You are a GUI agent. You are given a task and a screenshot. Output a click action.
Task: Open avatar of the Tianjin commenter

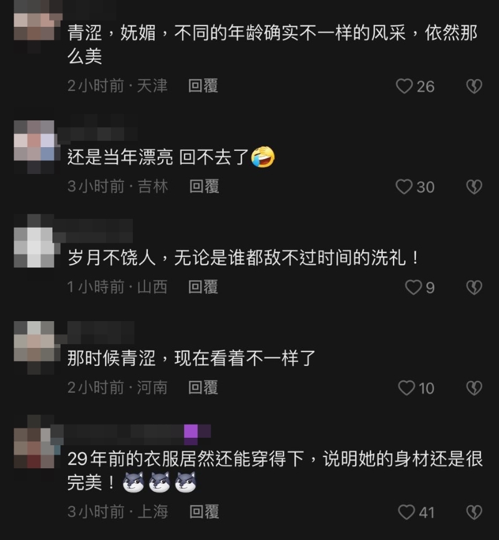pos(34,27)
